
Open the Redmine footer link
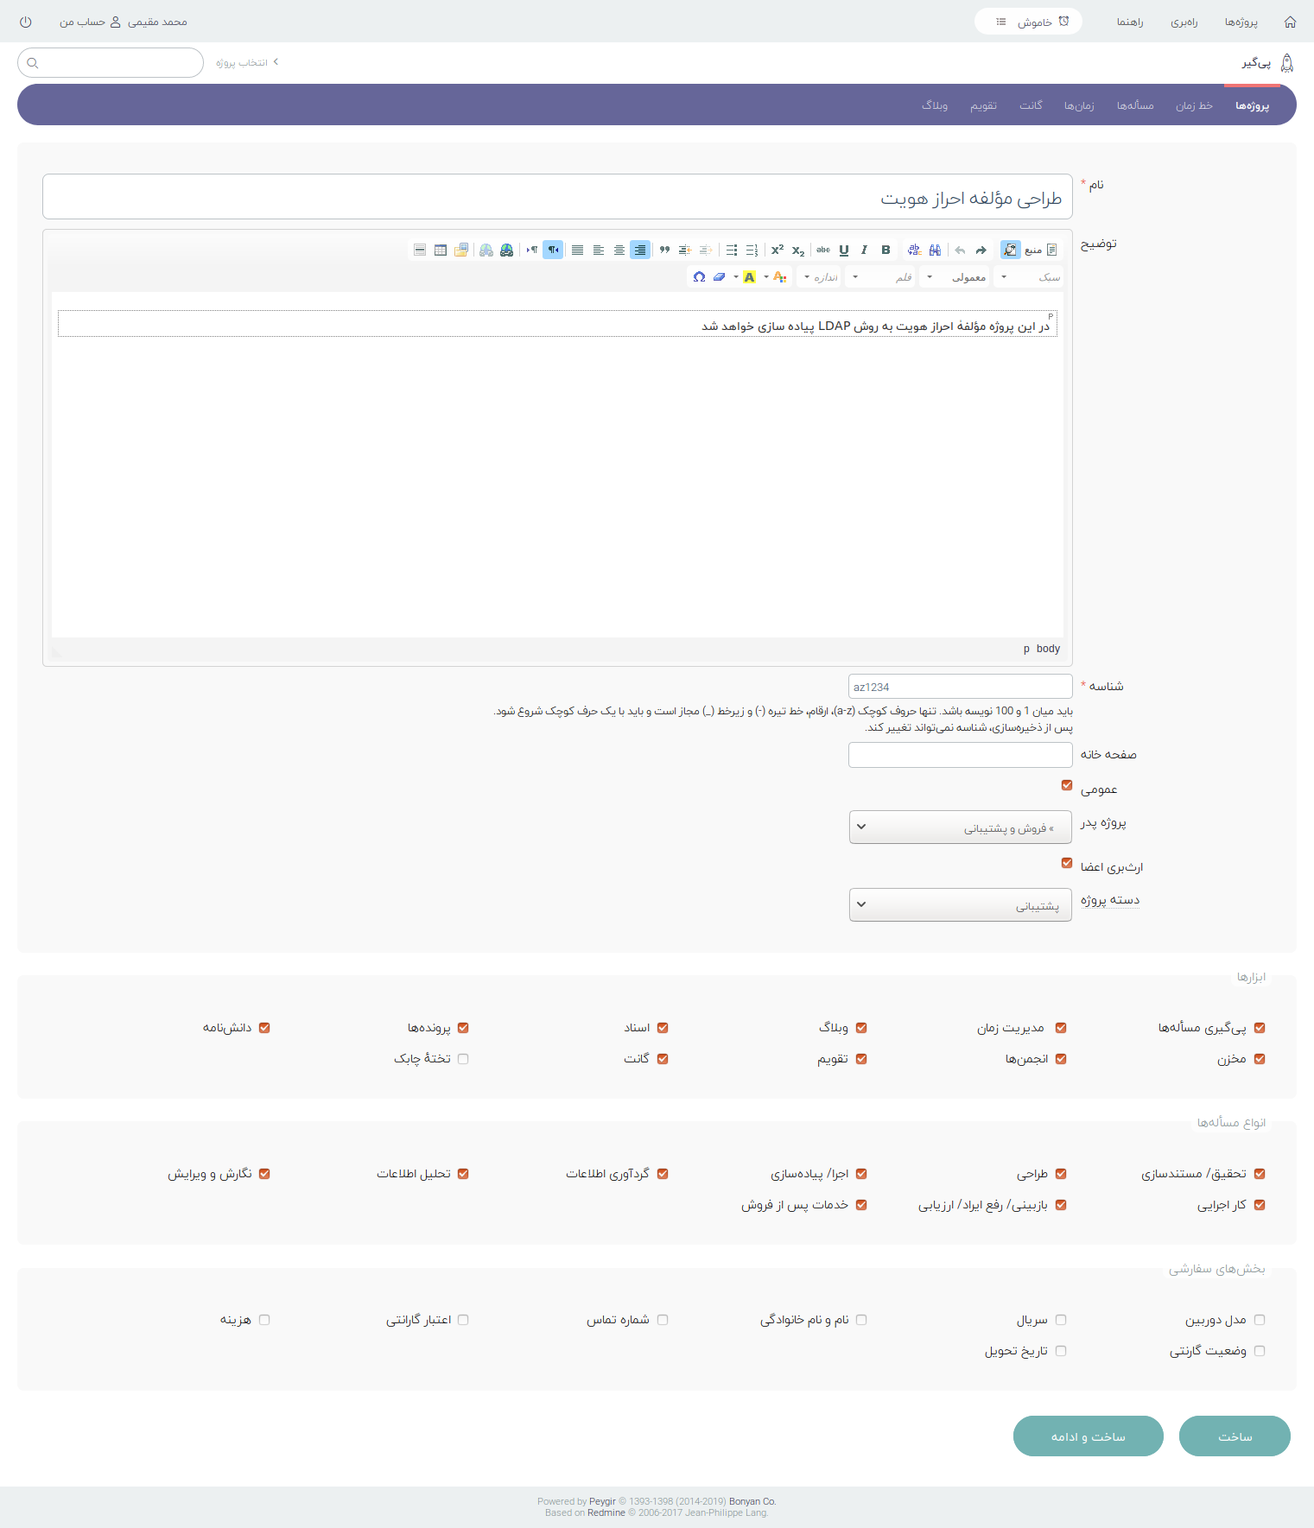pos(606,1512)
